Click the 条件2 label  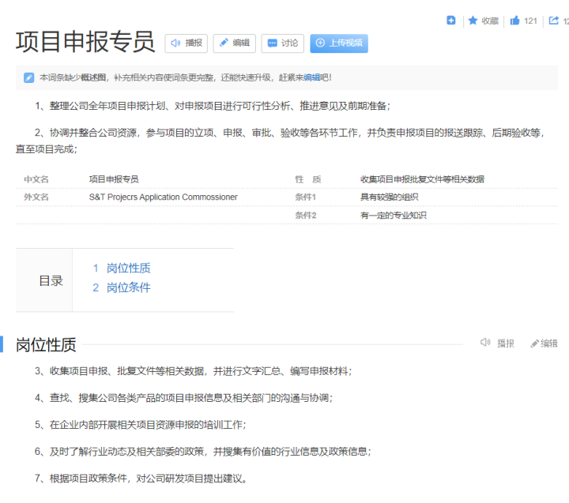(306, 215)
